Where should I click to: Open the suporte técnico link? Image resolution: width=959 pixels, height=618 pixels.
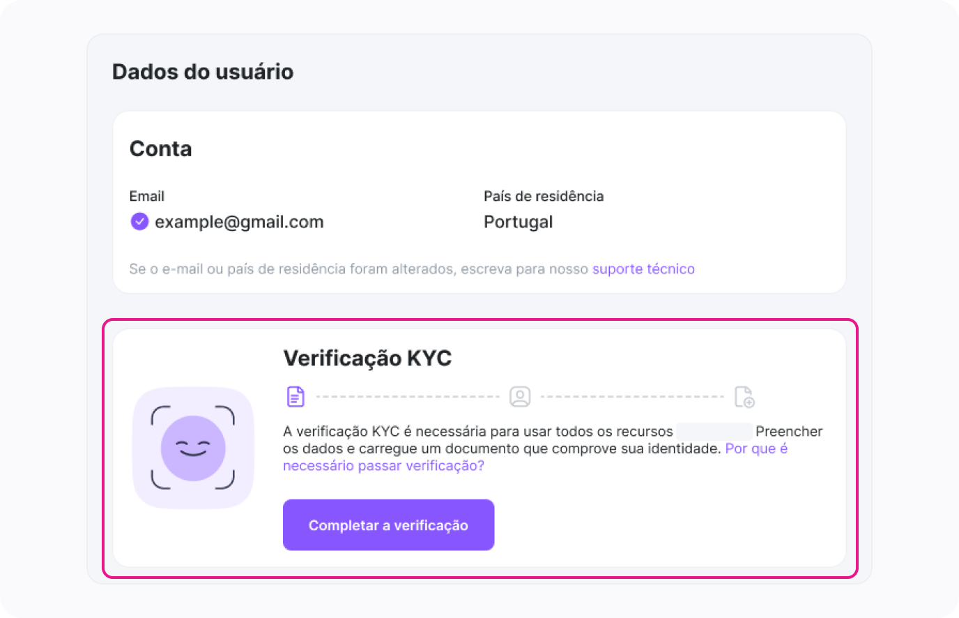coord(643,269)
